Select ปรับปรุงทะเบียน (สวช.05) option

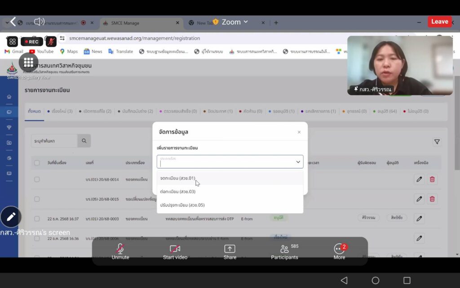(x=182, y=205)
